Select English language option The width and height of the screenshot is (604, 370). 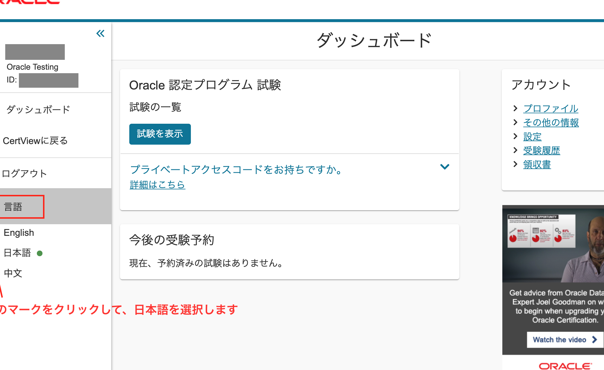19,233
